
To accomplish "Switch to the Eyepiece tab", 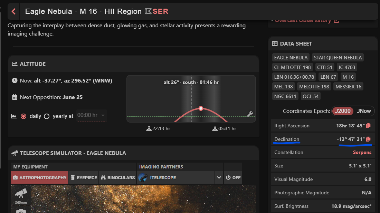I will pos(83,177).
